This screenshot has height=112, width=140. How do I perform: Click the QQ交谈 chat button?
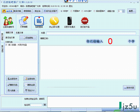coord(8,11)
